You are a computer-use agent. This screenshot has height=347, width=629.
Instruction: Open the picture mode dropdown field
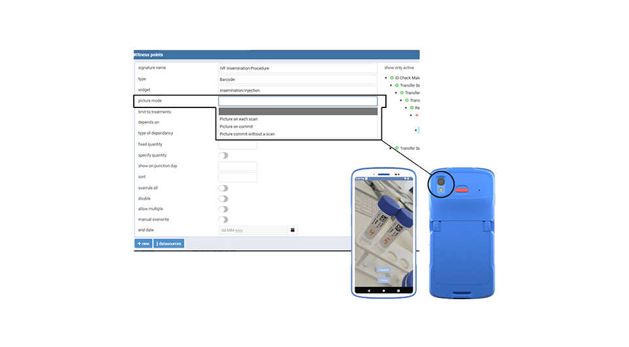click(298, 101)
